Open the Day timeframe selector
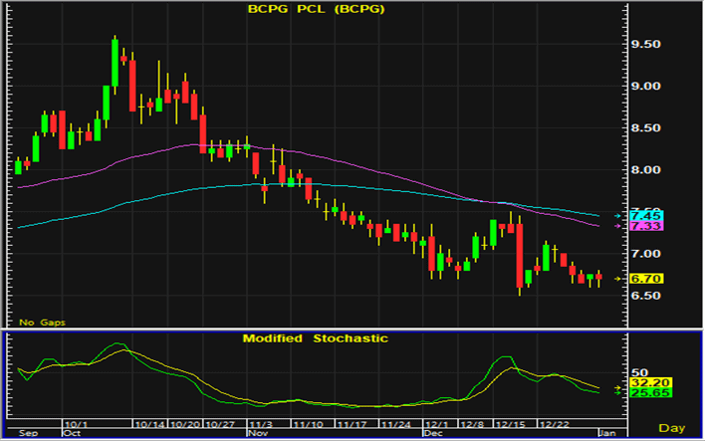The width and height of the screenshot is (705, 441). [674, 428]
